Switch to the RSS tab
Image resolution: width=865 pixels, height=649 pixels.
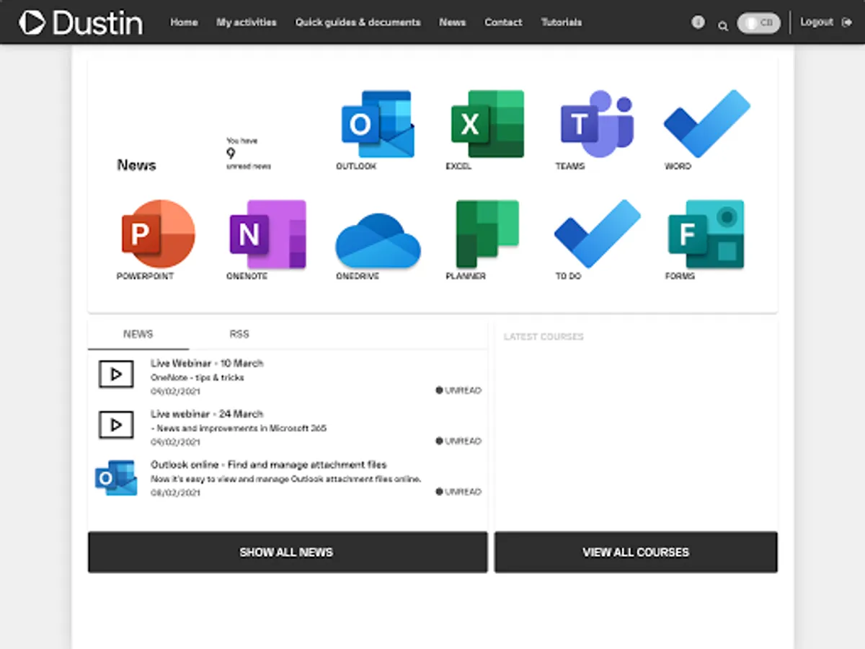pyautogui.click(x=239, y=334)
